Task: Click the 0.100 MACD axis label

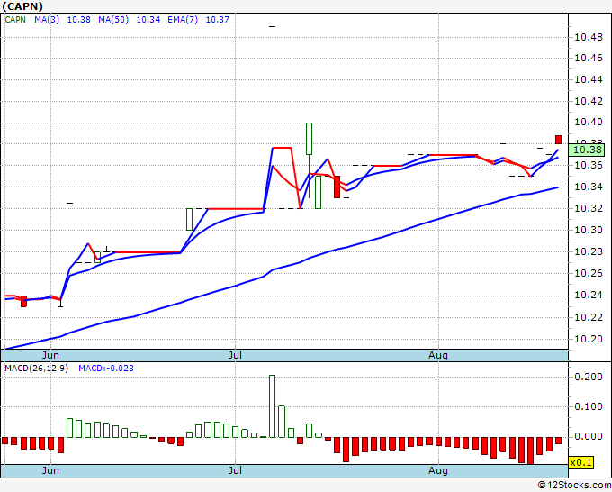Action: click(589, 406)
